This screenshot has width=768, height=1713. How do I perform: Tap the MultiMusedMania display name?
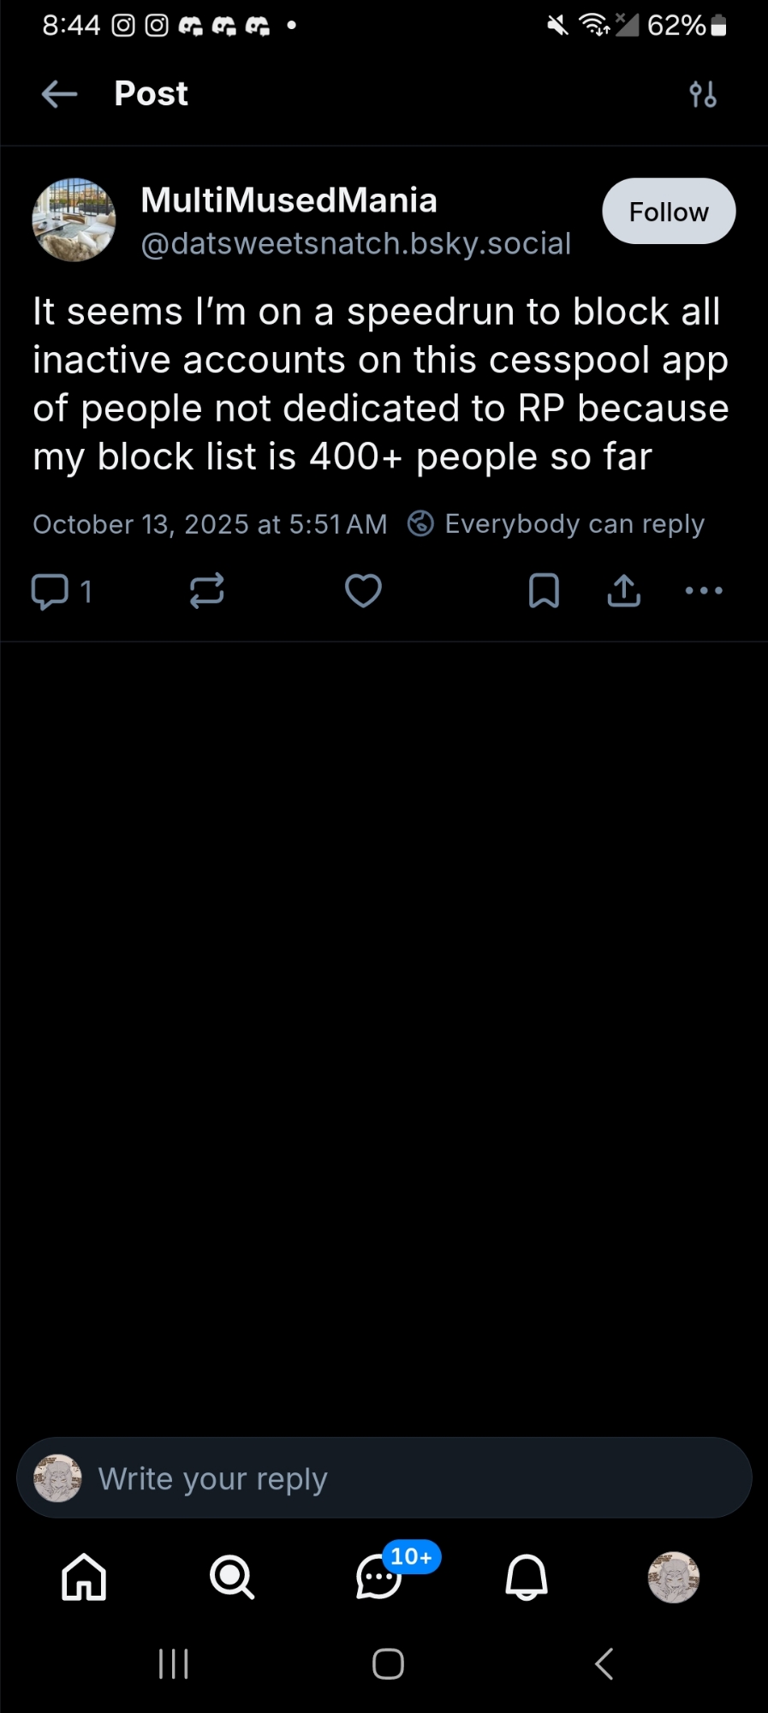(x=289, y=200)
